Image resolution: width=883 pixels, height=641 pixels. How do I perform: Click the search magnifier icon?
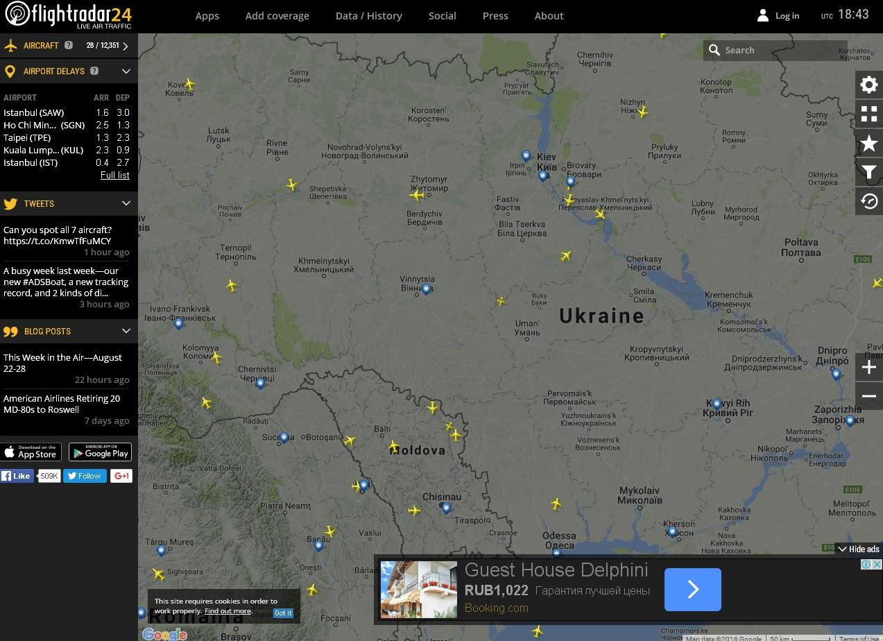pyautogui.click(x=714, y=50)
